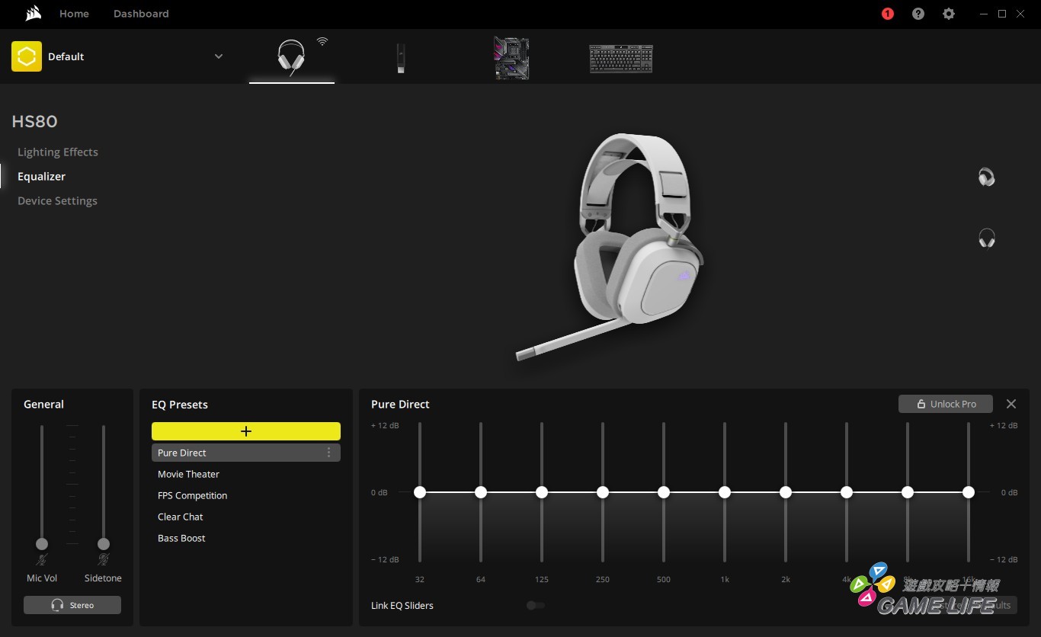Image resolution: width=1041 pixels, height=637 pixels.
Task: Toggle the Stereo sound mode button
Action: [72, 605]
